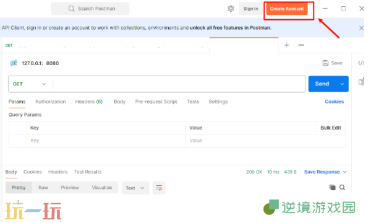This screenshot has width=371, height=223.
Task: Switch to the Authorization tab
Action: pos(51,102)
